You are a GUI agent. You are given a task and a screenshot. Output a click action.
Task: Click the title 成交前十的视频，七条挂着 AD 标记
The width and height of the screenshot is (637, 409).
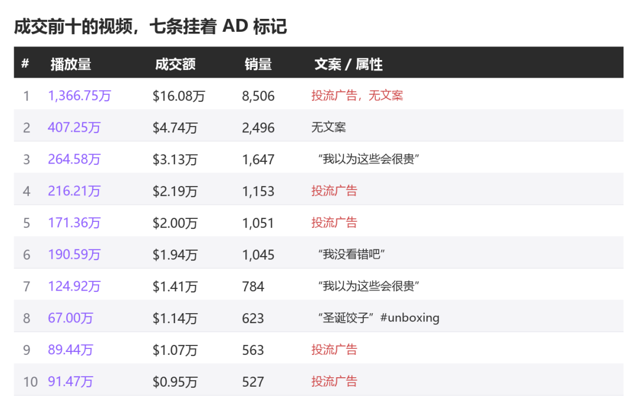[x=151, y=26]
